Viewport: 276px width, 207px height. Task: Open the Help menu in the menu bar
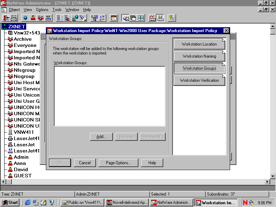tap(87, 10)
